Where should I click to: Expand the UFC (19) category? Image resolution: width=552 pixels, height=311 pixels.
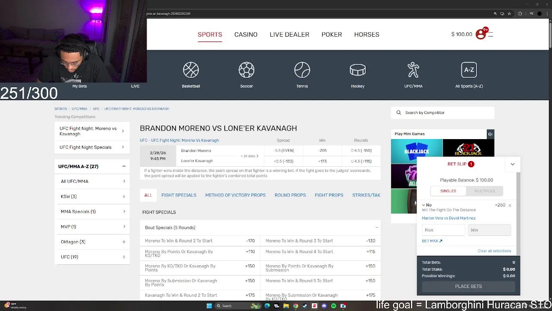point(124,257)
